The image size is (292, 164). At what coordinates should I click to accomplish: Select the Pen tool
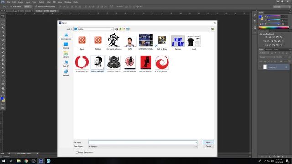click(3, 72)
